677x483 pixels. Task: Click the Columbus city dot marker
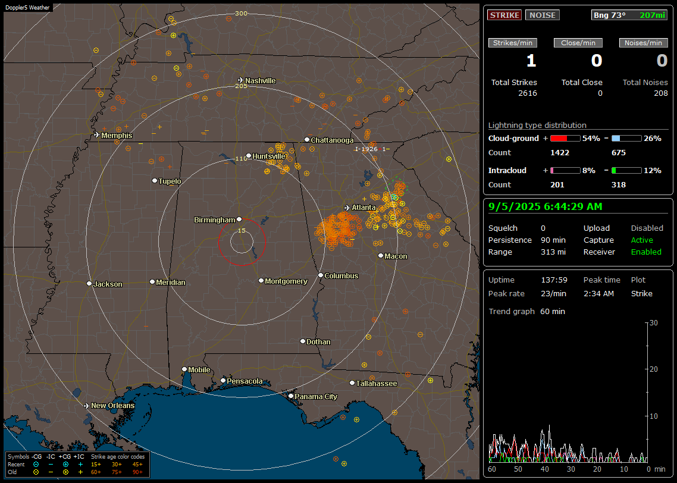point(321,275)
